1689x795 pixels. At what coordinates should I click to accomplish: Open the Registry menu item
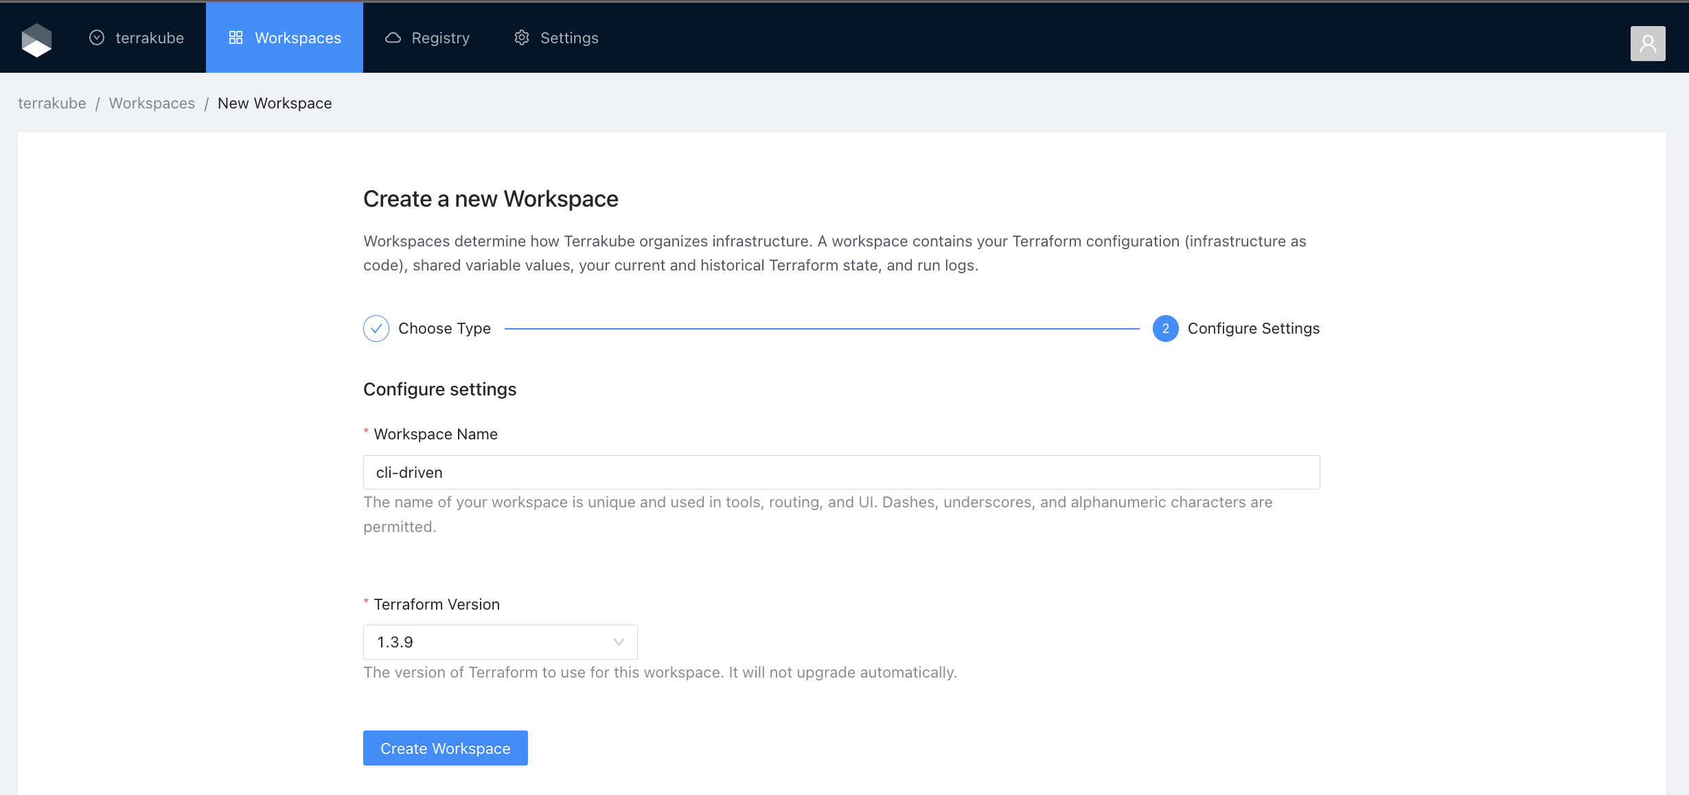pyautogui.click(x=440, y=38)
